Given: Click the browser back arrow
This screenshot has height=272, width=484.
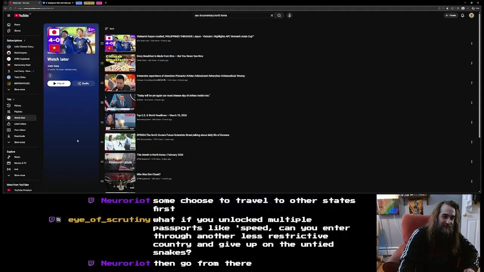Looking at the screenshot, I should (x=6, y=8).
